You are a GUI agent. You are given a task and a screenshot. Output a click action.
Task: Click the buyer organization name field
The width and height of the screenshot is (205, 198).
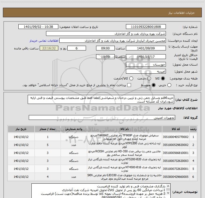pyautogui.click(x=106, y=34)
